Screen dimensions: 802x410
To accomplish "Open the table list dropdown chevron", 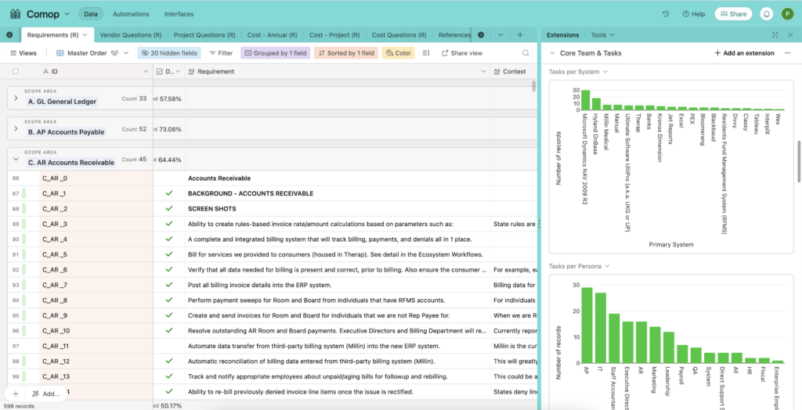I will 500,34.
